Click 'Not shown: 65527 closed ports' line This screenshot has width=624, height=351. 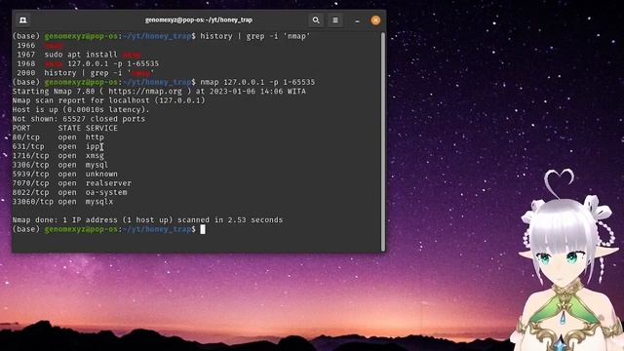[x=78, y=119]
